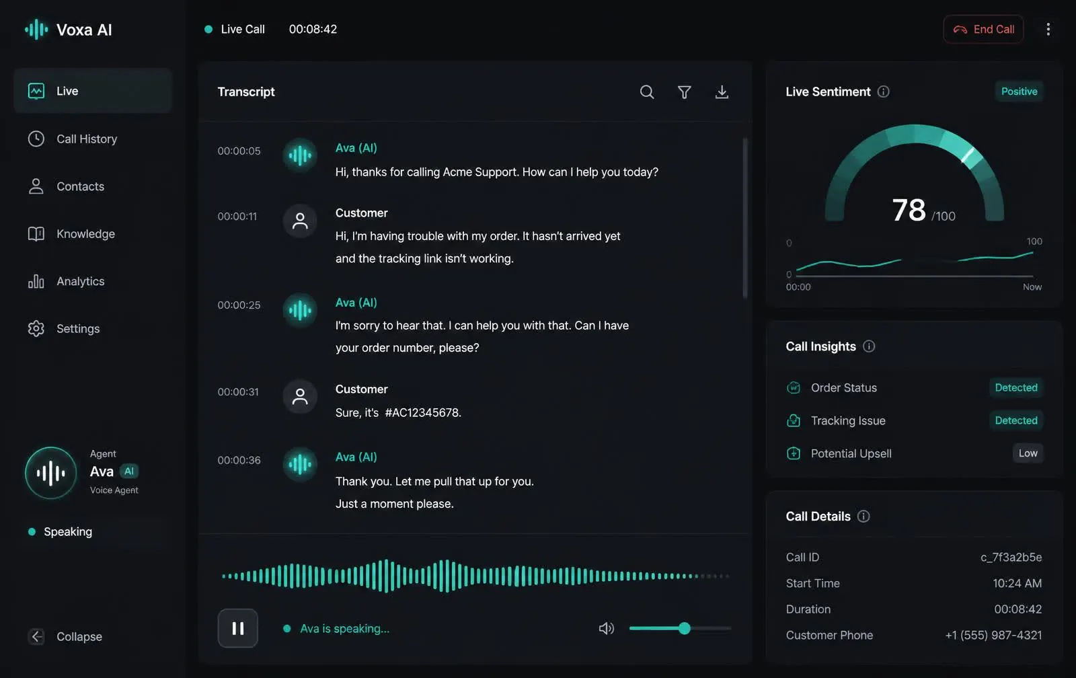Click the Positive sentiment badge
This screenshot has width=1076, height=678.
pos(1019,91)
